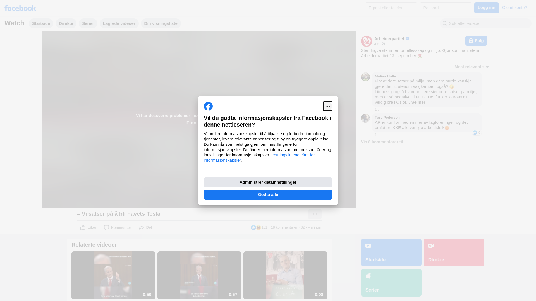The image size is (536, 301).
Task: Open related video thumbnail lasting 0:50
Action: point(113,275)
